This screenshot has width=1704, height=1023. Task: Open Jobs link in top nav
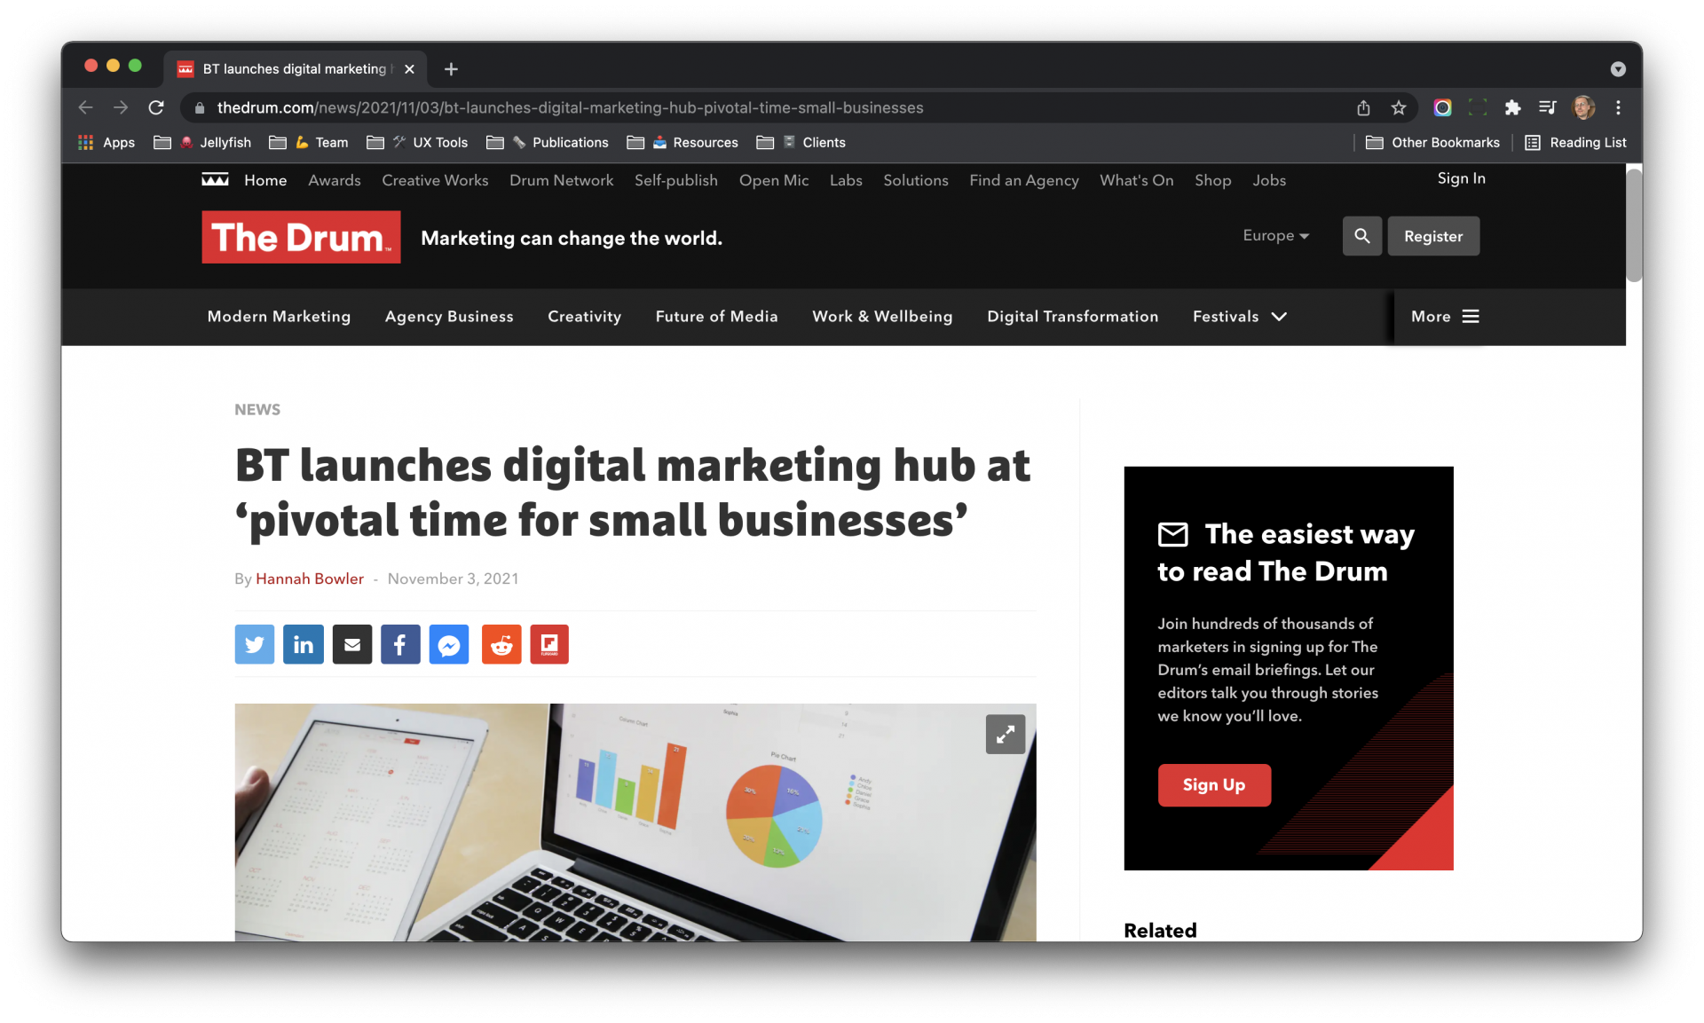click(1269, 180)
